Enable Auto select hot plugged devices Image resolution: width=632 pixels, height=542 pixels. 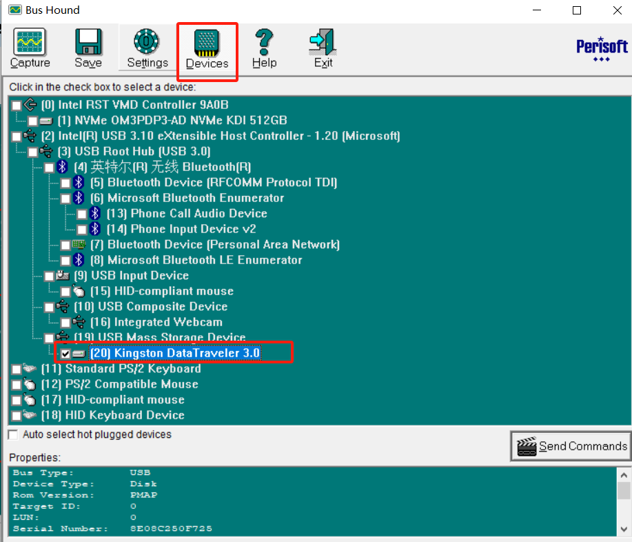coord(13,434)
